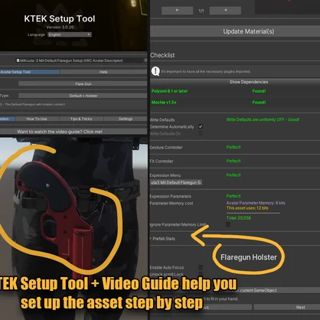Switch to the Help tab

pos(103,72)
